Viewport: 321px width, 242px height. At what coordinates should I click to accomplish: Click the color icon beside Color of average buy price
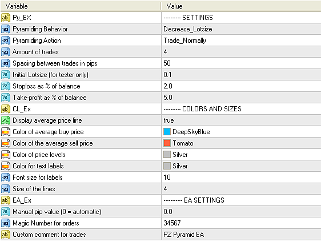(6, 132)
